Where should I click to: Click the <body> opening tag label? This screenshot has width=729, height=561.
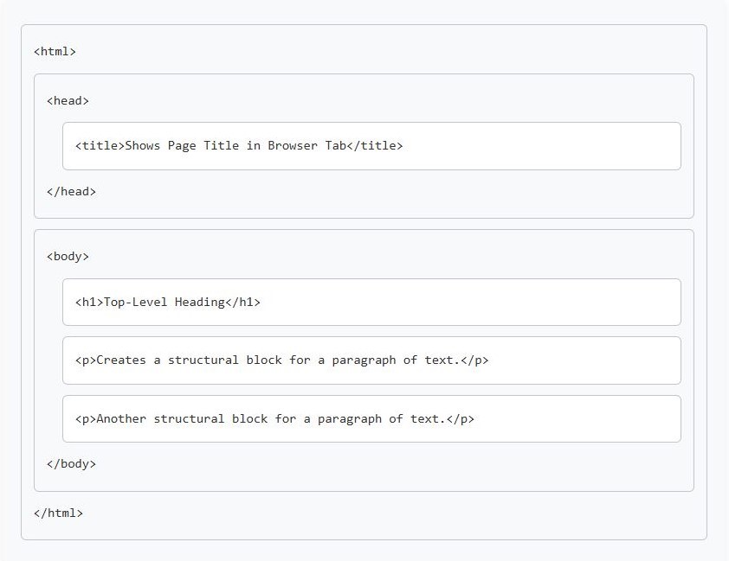click(x=68, y=256)
